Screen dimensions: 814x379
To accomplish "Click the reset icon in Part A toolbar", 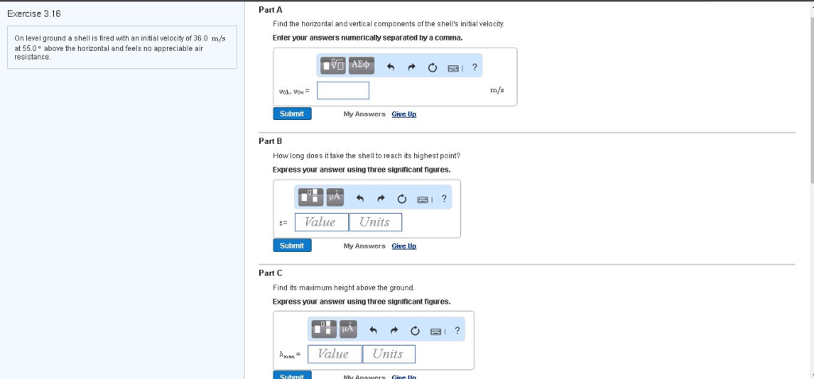I will (432, 68).
